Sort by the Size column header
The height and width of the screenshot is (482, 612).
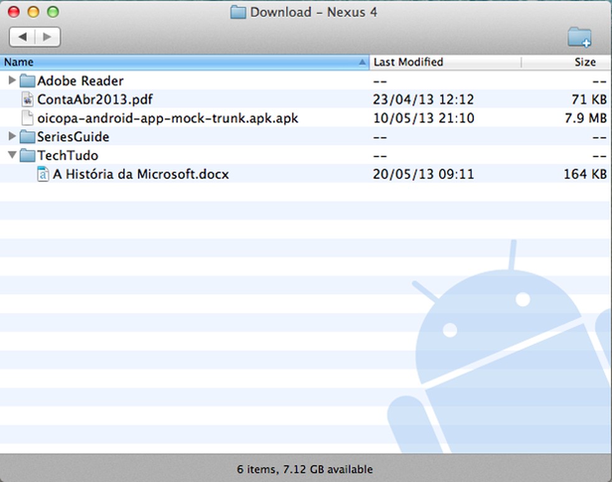567,62
